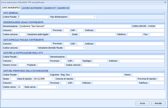Screen dimensions: 168x108
Task: Click the Provincia field under Residenza/Sede Legale
Action: 66,30
